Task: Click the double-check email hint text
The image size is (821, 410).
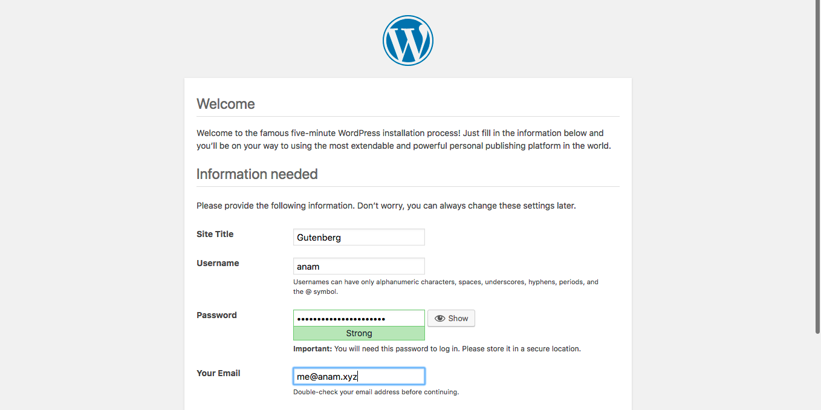Action: [x=376, y=392]
